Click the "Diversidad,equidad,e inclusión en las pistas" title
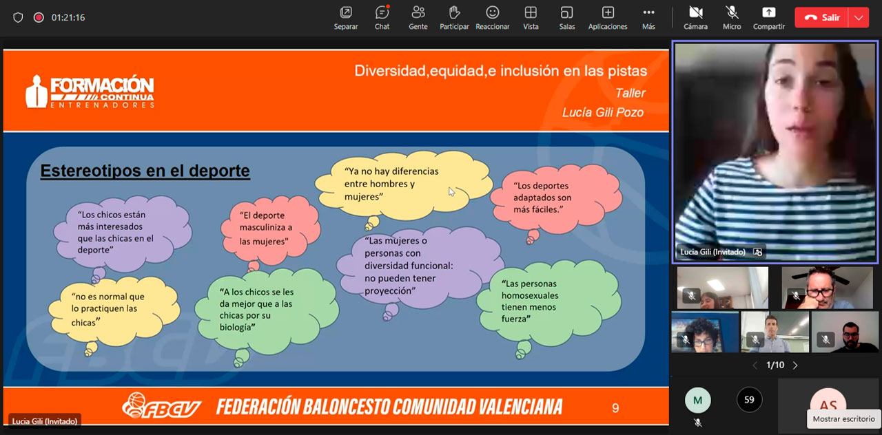 click(x=501, y=71)
